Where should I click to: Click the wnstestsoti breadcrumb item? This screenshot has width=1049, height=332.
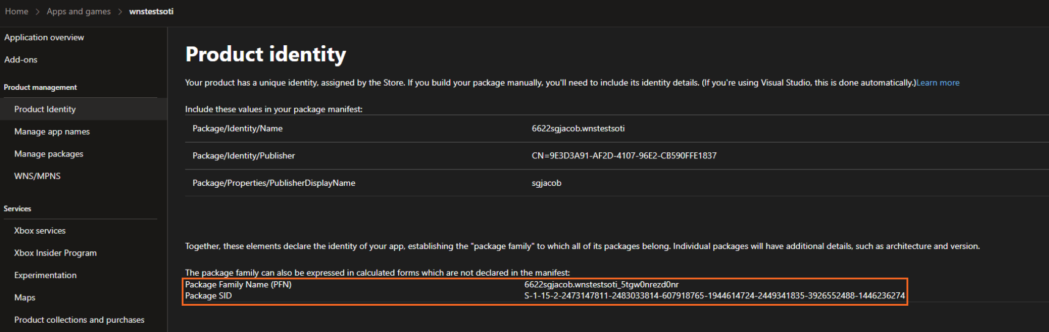(151, 12)
